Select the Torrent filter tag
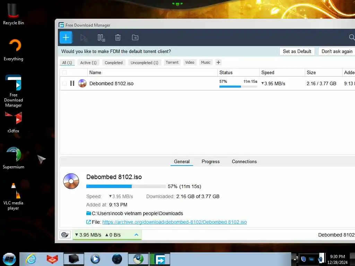This screenshot has width=355, height=266. point(172,62)
